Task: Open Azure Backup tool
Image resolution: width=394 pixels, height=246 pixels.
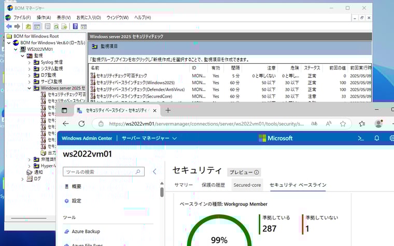Action: [86, 231]
